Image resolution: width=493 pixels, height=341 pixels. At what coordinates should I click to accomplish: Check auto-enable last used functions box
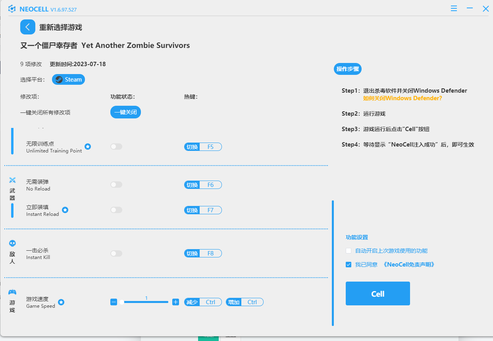(349, 251)
